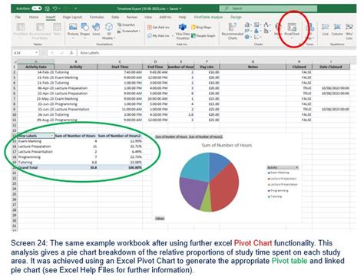
Task: Select the Grand Total pivot row label
Action: [28, 167]
